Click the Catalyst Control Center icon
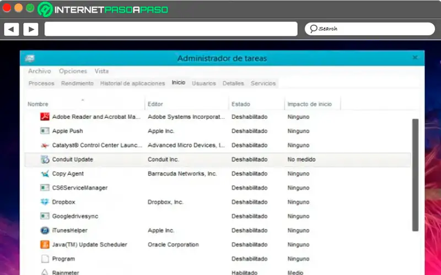 (45, 145)
